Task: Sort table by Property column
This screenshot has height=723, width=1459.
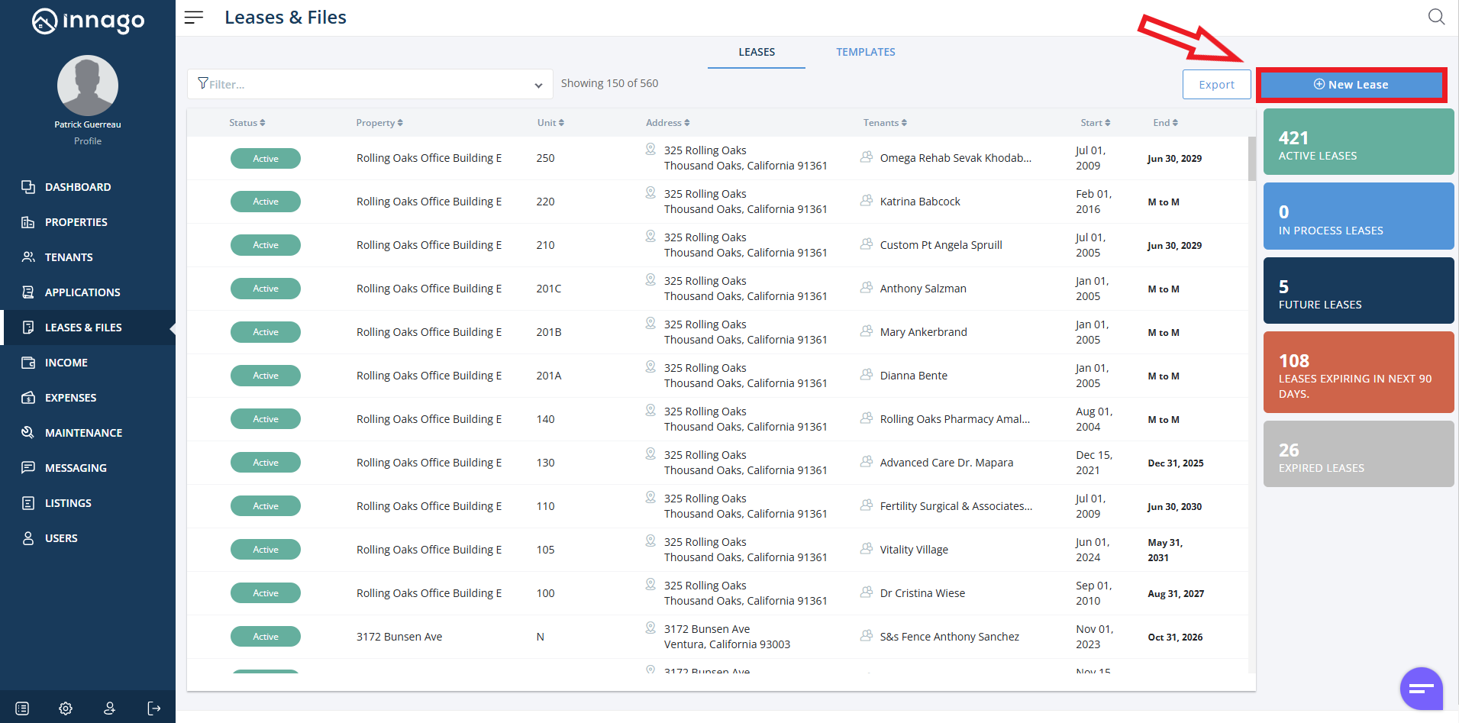Action: tap(379, 123)
